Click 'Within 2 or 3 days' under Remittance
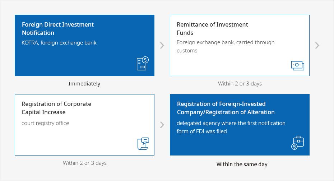This screenshot has width=334, height=181. pos(240,83)
